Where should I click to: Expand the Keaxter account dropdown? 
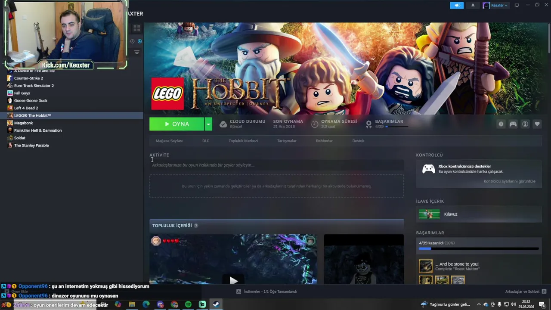tap(495, 5)
